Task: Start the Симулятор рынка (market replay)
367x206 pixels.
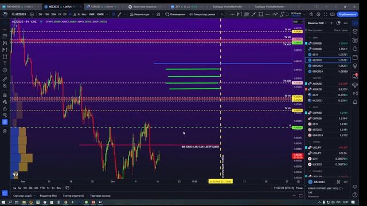Action: 202,14
